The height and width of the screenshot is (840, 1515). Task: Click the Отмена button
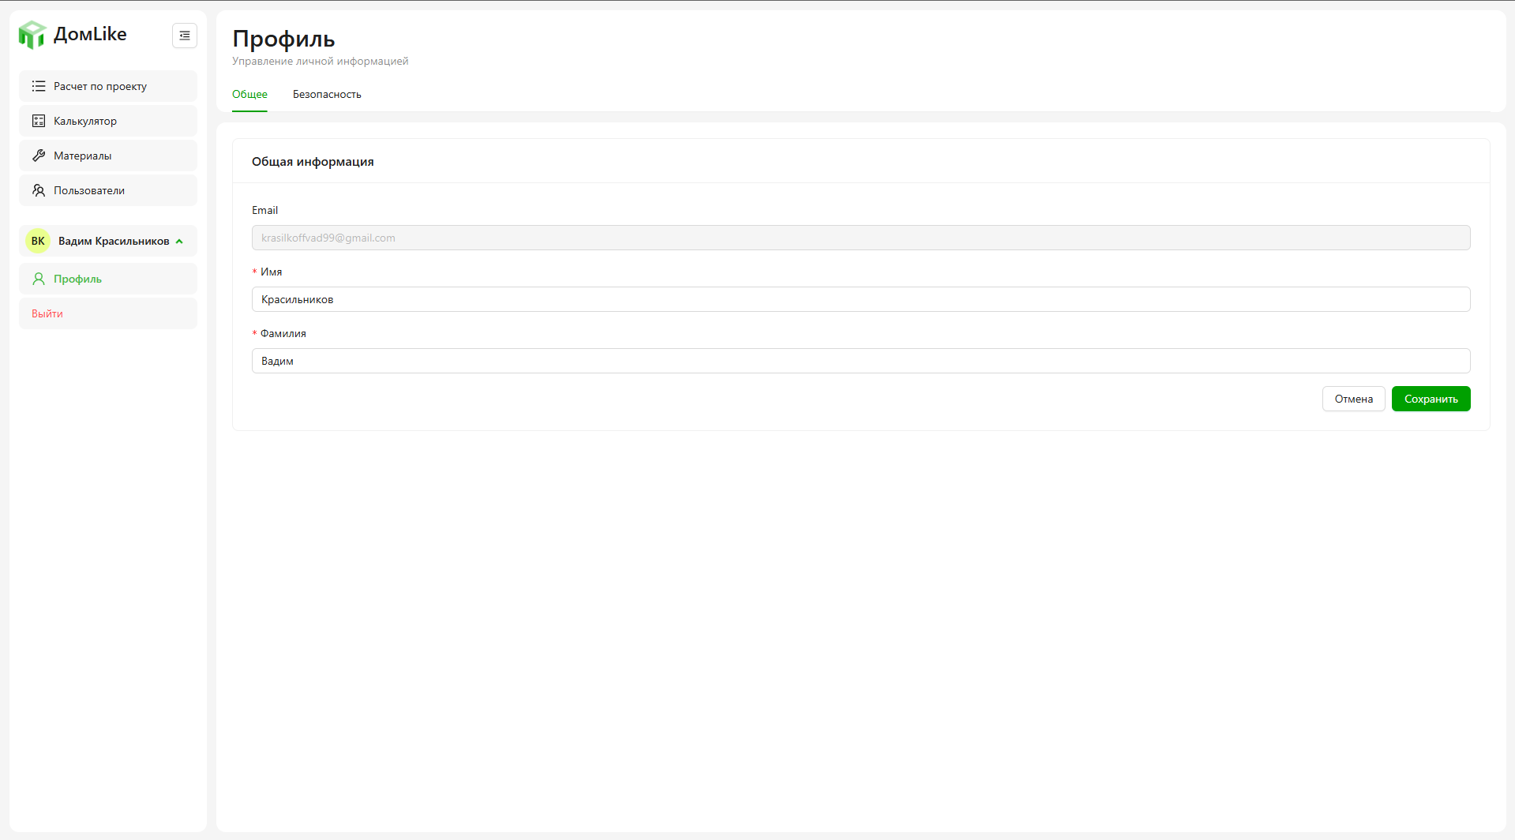pyautogui.click(x=1353, y=399)
